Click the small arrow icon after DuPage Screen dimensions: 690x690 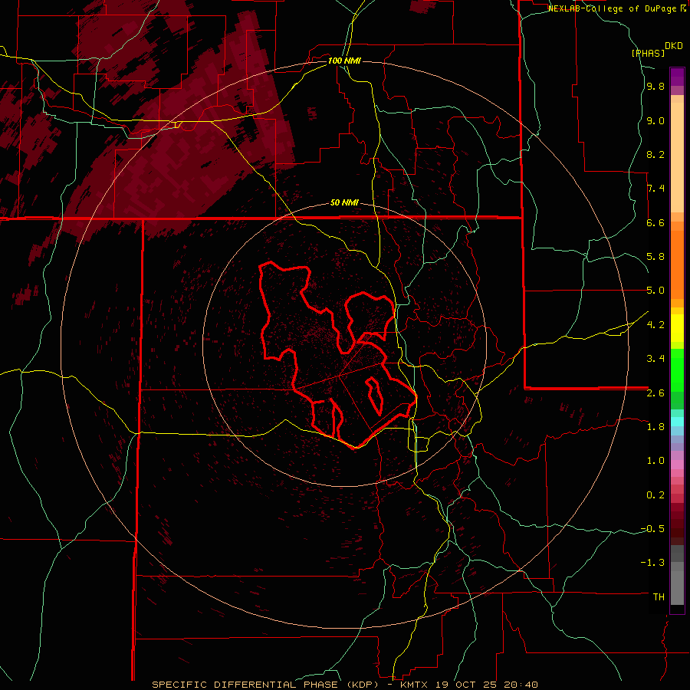coord(683,8)
